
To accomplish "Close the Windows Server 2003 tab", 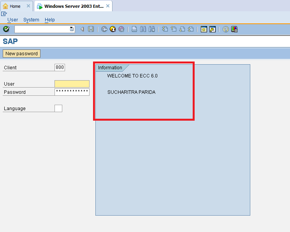I will click(x=108, y=6).
